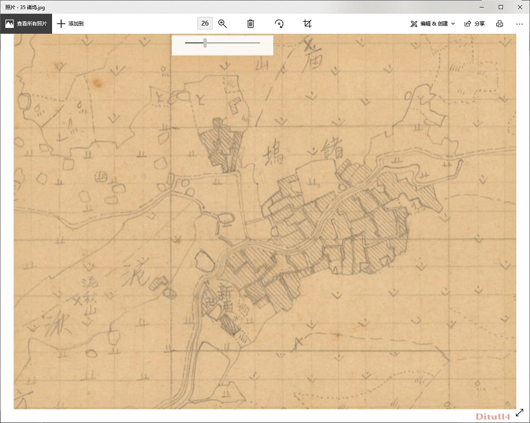This screenshot has width=530, height=423.
Task: Click the scissors-pencil icon beside 编辑 & 创建
Action: tap(413, 24)
